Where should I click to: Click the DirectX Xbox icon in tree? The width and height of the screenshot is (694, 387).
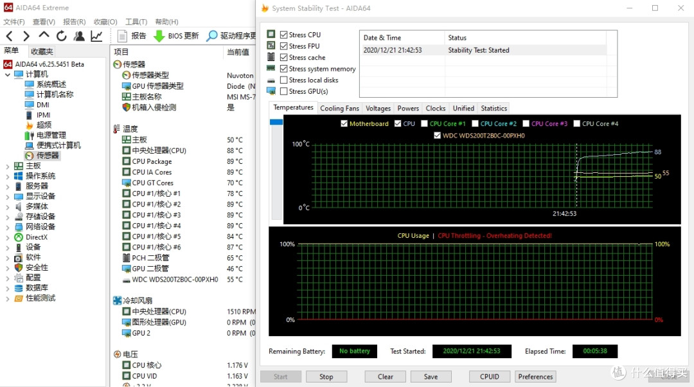(19, 237)
